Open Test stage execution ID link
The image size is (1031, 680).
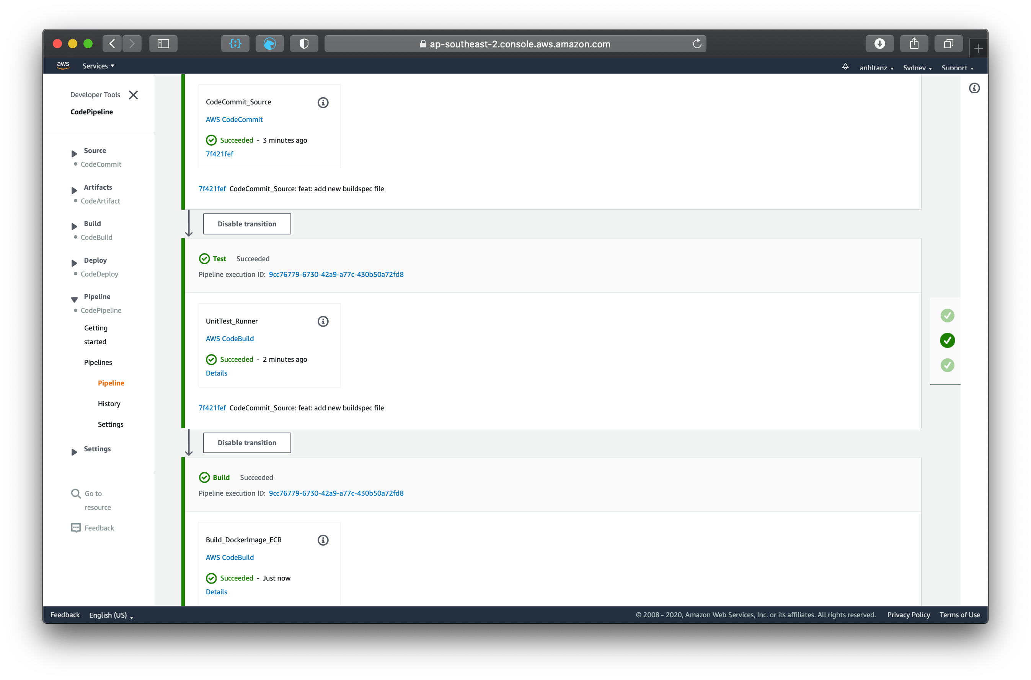[x=336, y=275]
